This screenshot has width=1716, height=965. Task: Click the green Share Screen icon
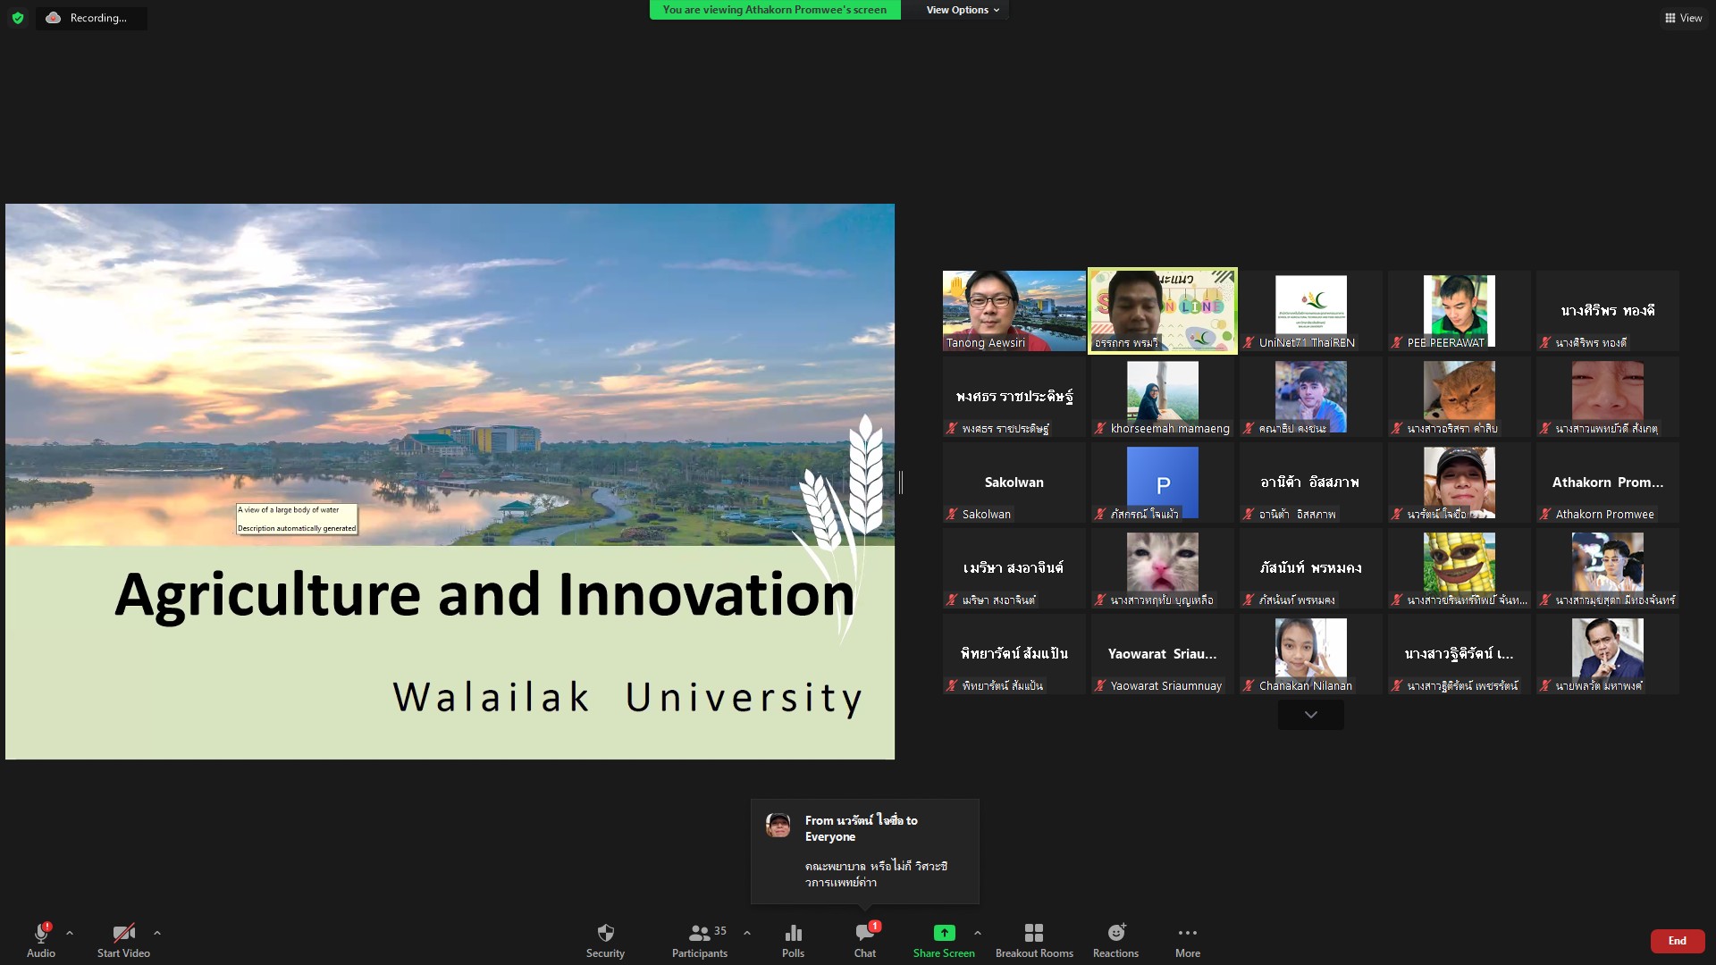click(x=944, y=933)
